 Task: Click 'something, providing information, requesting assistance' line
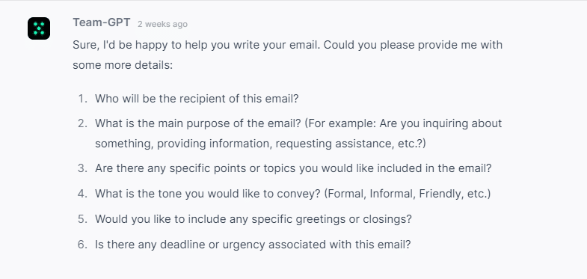(260, 144)
